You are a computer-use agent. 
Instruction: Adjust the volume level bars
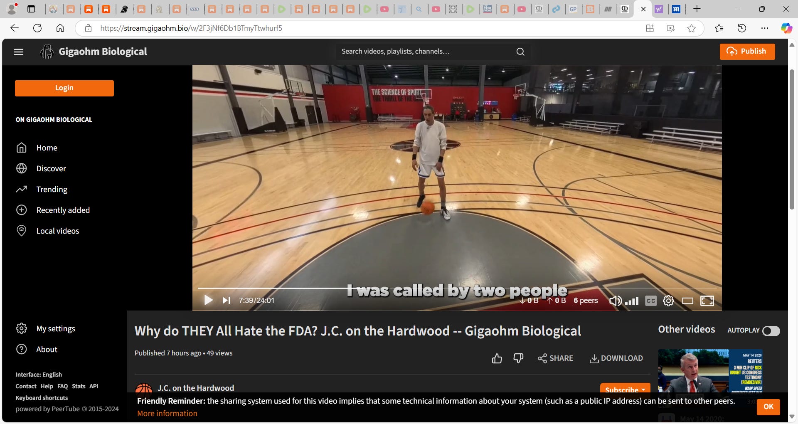pos(632,301)
